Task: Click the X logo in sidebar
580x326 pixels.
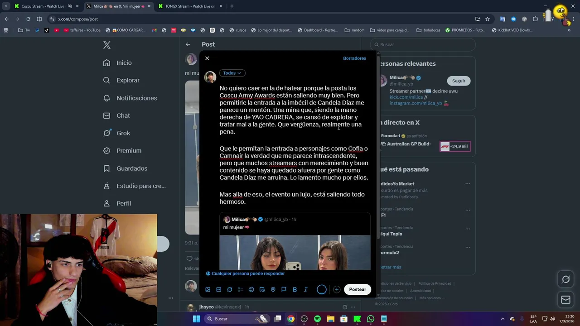Action: (x=107, y=45)
